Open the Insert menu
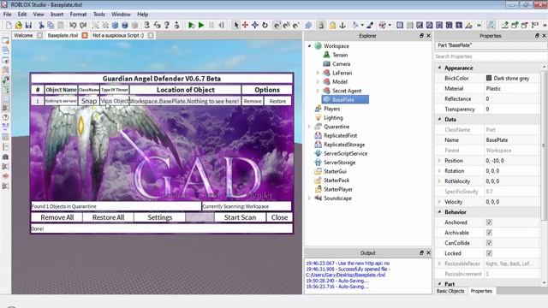Viewport: 548px width, 308px height. click(57, 15)
